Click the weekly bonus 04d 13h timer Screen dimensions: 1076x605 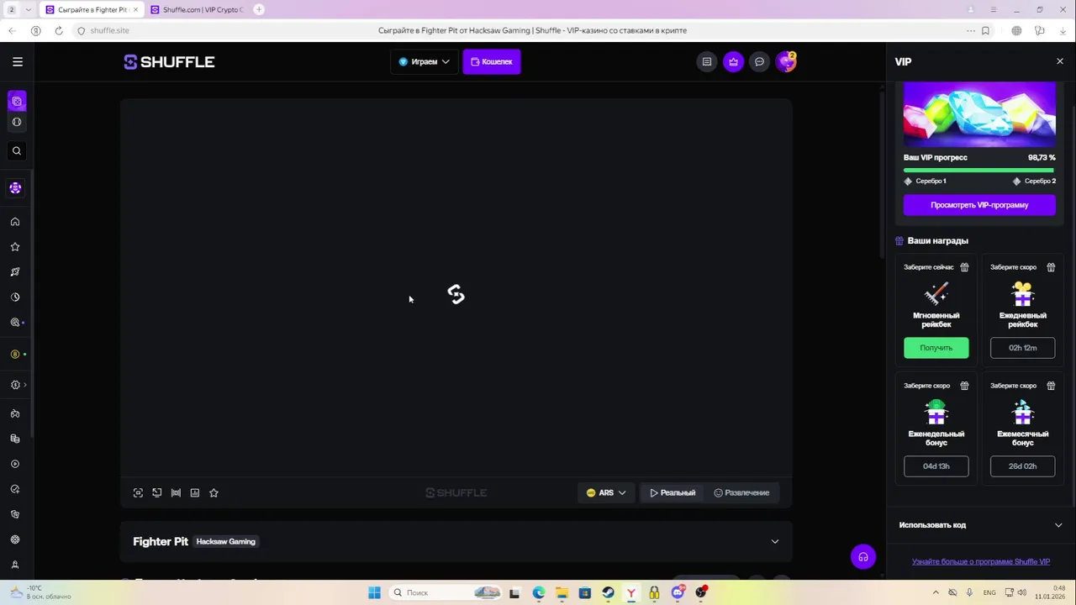pos(936,466)
